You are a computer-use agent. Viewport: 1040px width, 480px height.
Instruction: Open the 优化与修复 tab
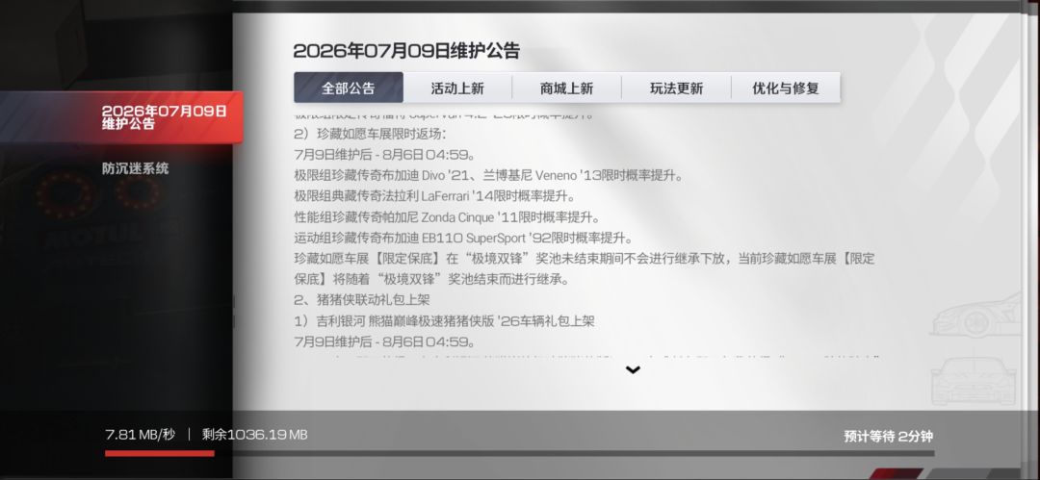786,88
